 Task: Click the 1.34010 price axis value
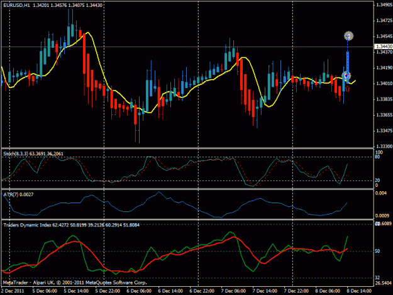tap(384, 84)
